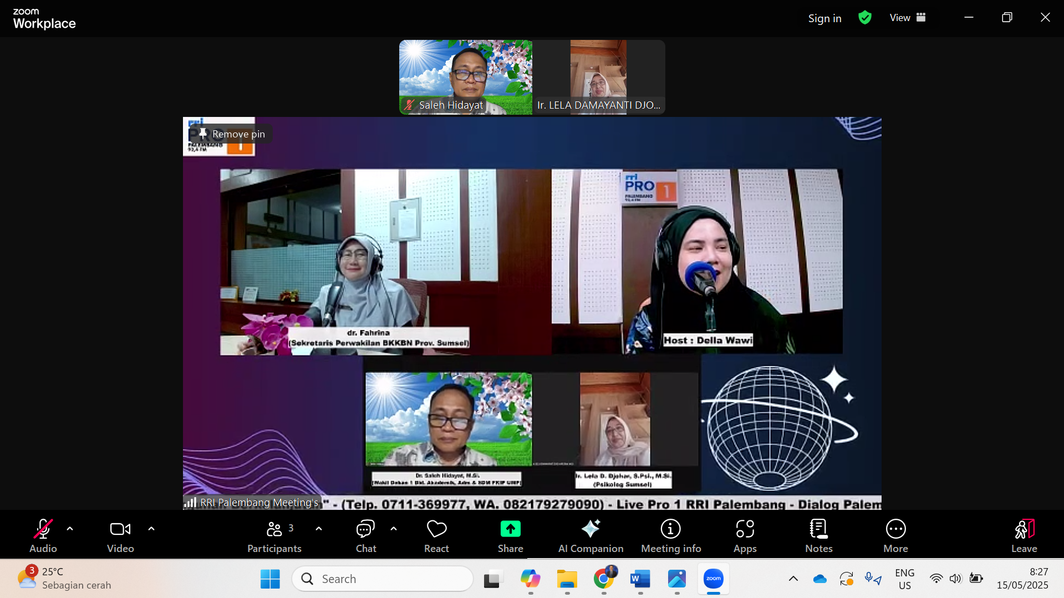Expand the chevron next to Participants
This screenshot has width=1064, height=598.
coord(319,529)
